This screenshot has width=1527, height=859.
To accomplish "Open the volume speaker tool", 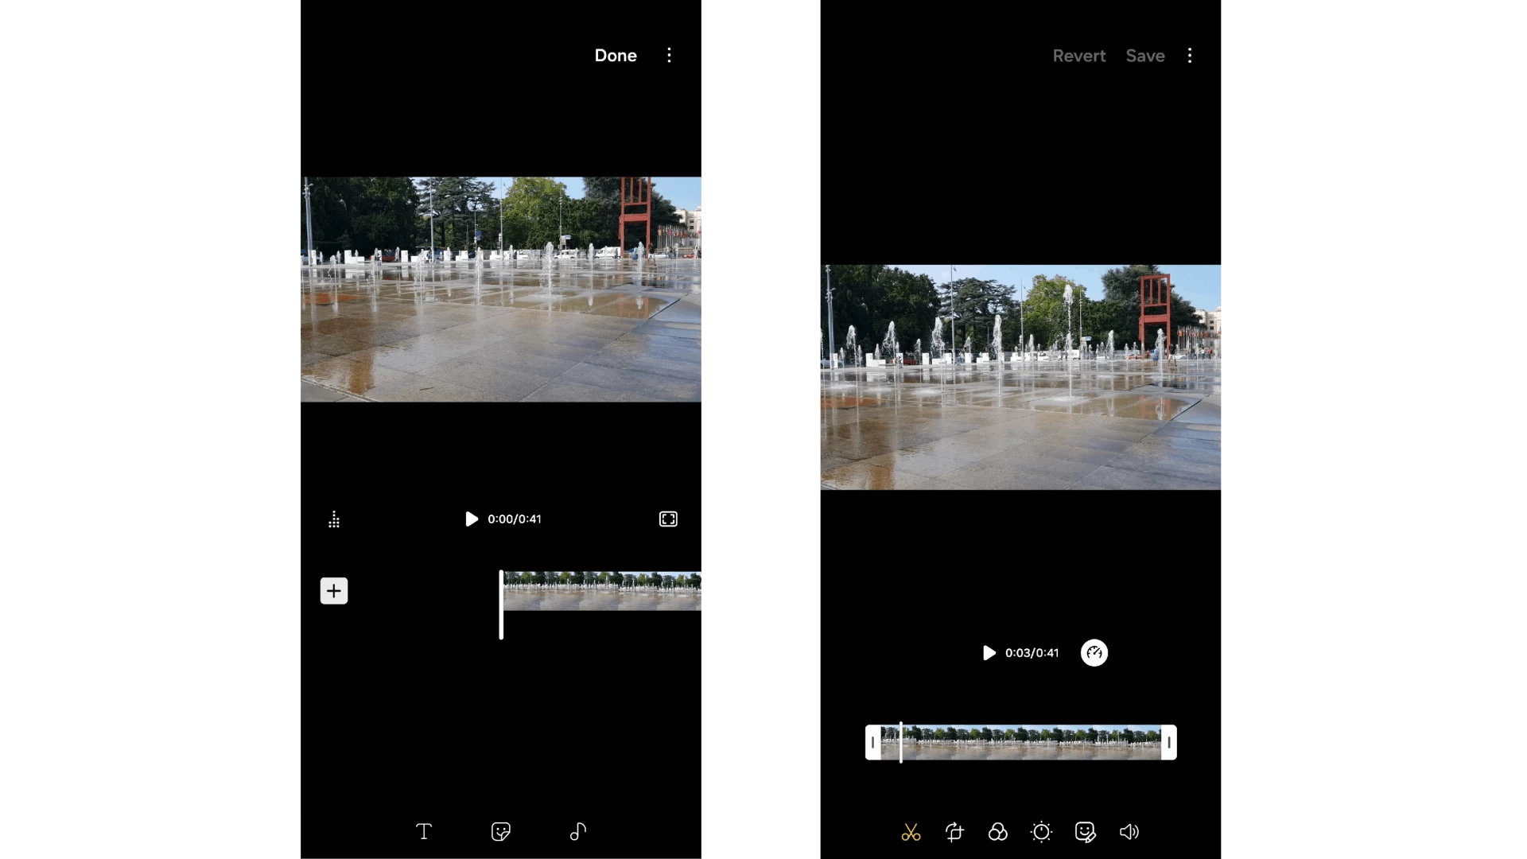I will 1129,833.
